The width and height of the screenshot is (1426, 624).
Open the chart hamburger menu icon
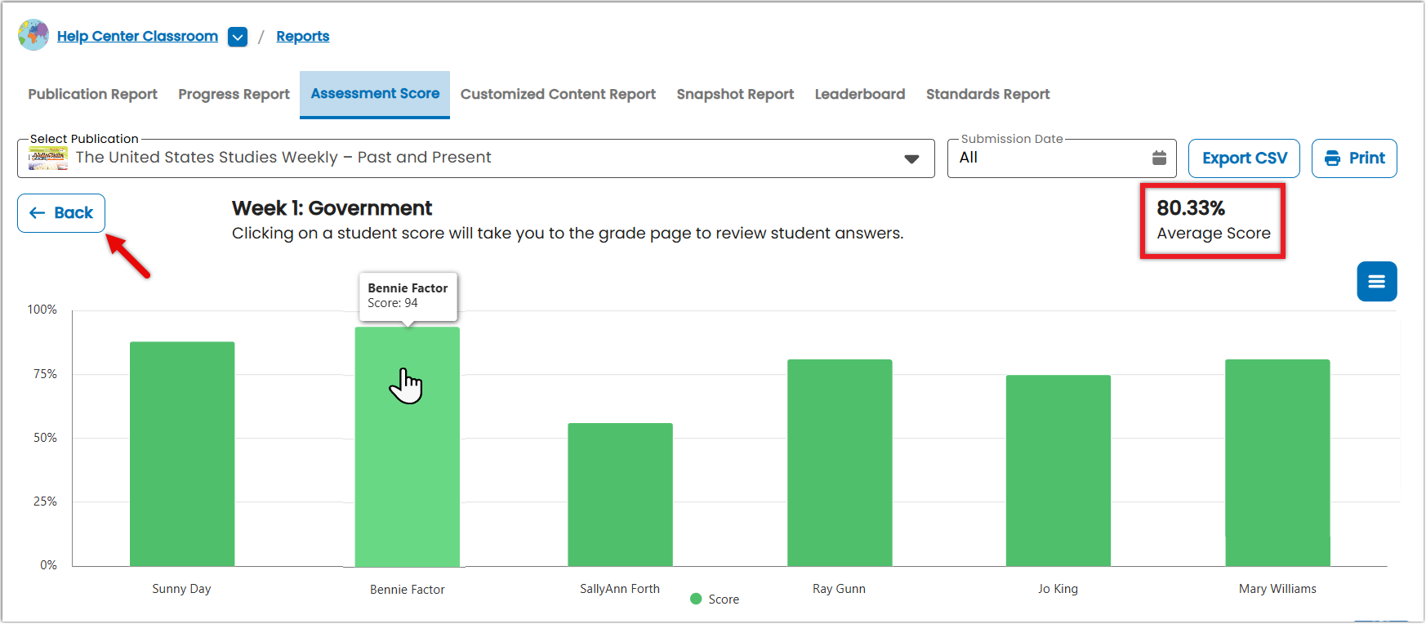(x=1377, y=282)
